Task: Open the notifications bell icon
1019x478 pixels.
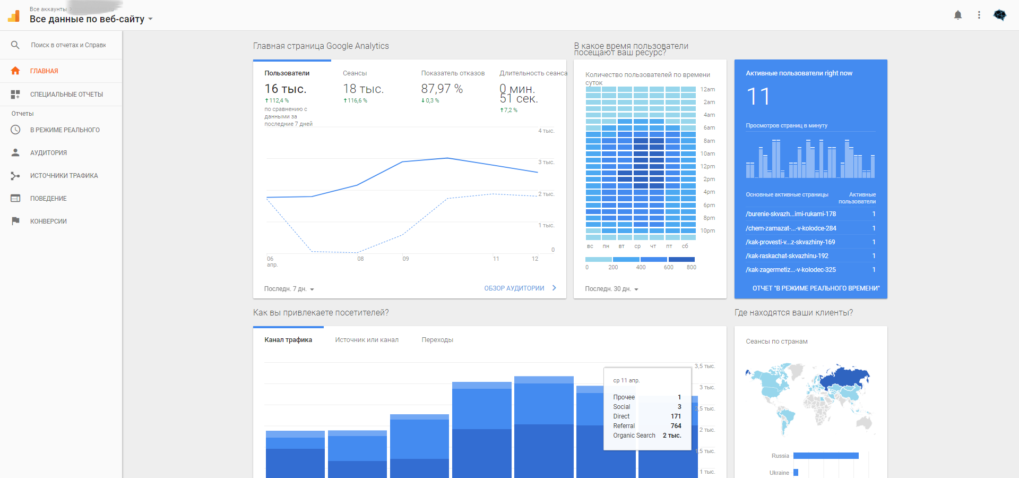Action: point(958,15)
